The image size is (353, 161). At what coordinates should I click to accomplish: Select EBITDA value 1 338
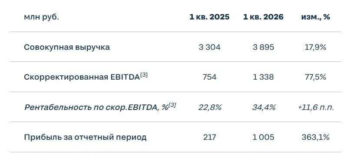(x=264, y=77)
